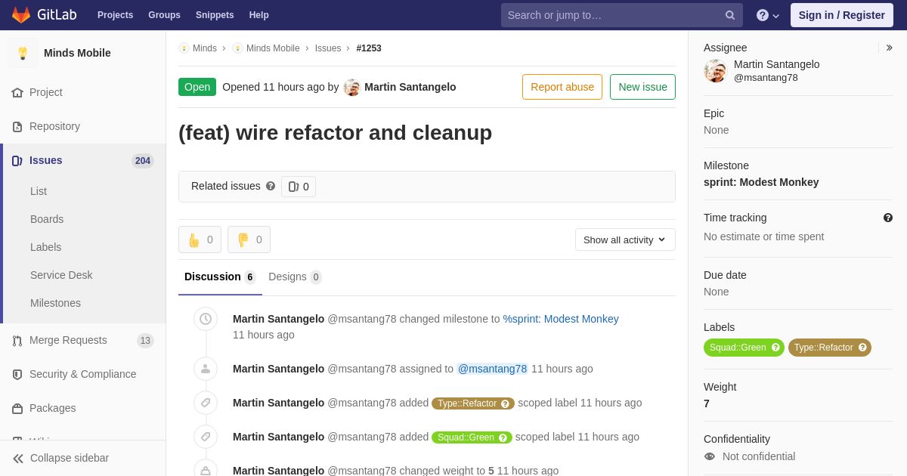
Task: Click the Sign in / Register button
Action: click(842, 15)
